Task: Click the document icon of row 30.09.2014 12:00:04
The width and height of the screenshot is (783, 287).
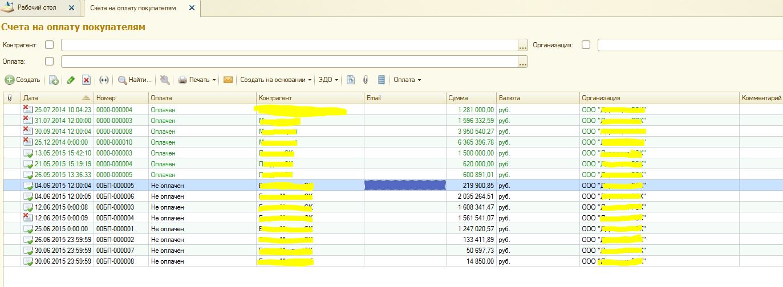Action: tap(28, 131)
